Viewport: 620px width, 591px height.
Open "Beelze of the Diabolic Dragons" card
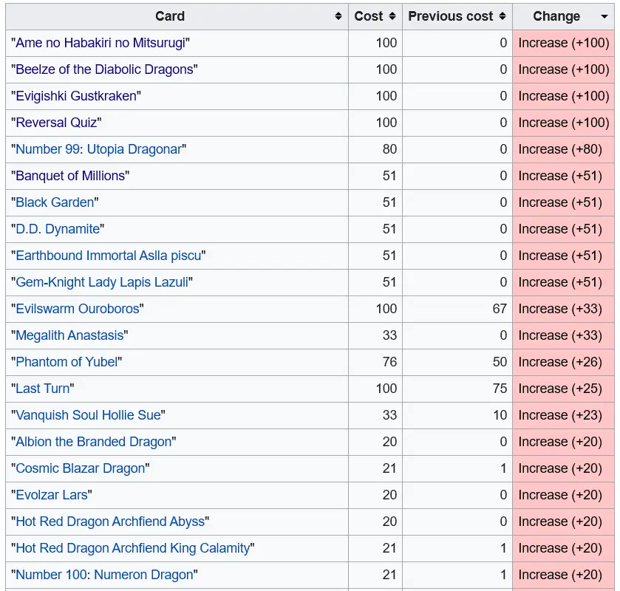pos(104,69)
